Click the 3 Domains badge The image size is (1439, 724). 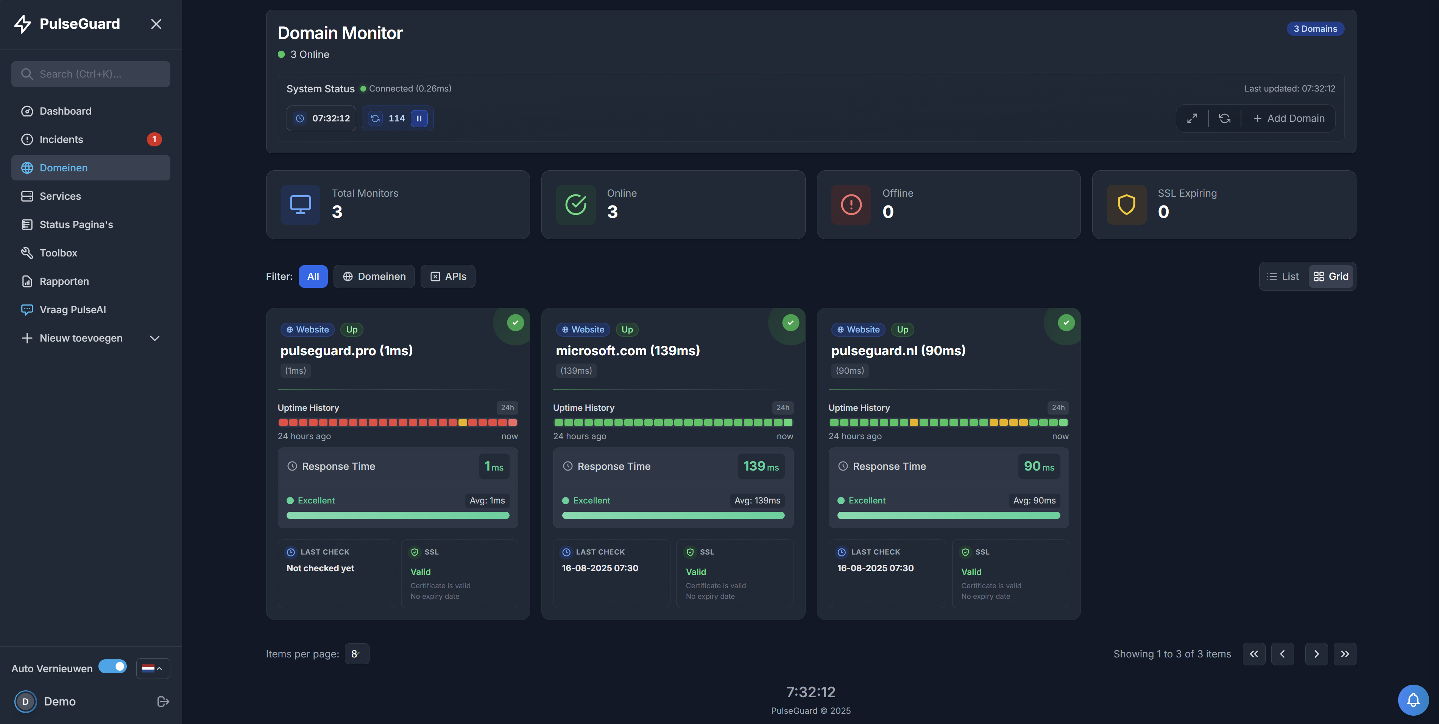coord(1315,28)
